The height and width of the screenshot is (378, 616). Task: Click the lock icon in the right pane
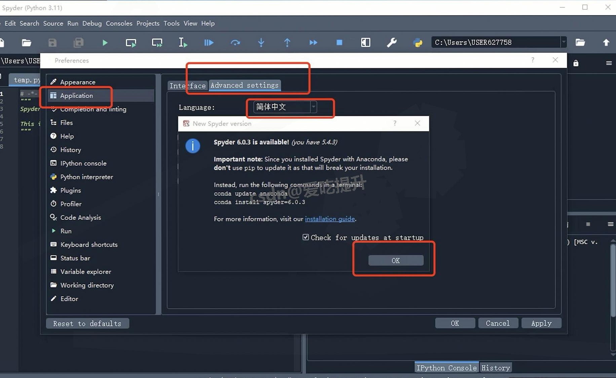click(x=576, y=63)
